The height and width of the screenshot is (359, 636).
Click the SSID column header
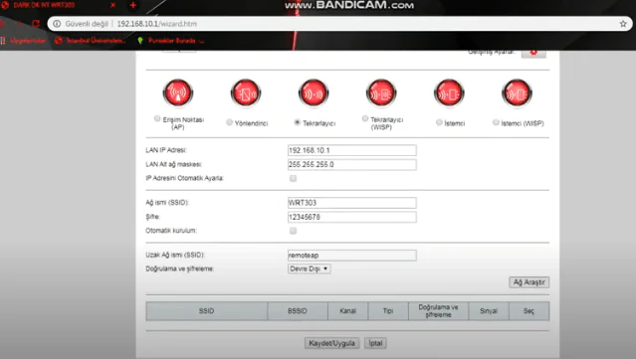[x=206, y=311]
